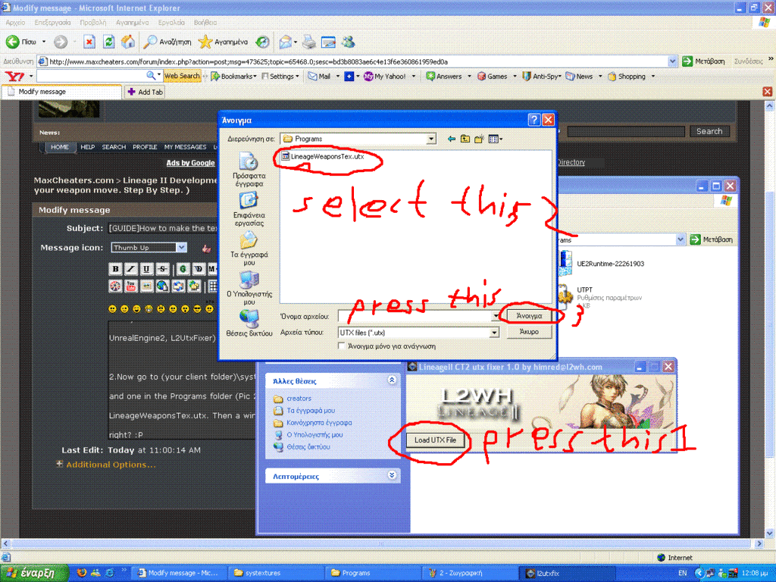Click the Άκυρο cancel button
The width and height of the screenshot is (776, 582).
click(x=528, y=332)
